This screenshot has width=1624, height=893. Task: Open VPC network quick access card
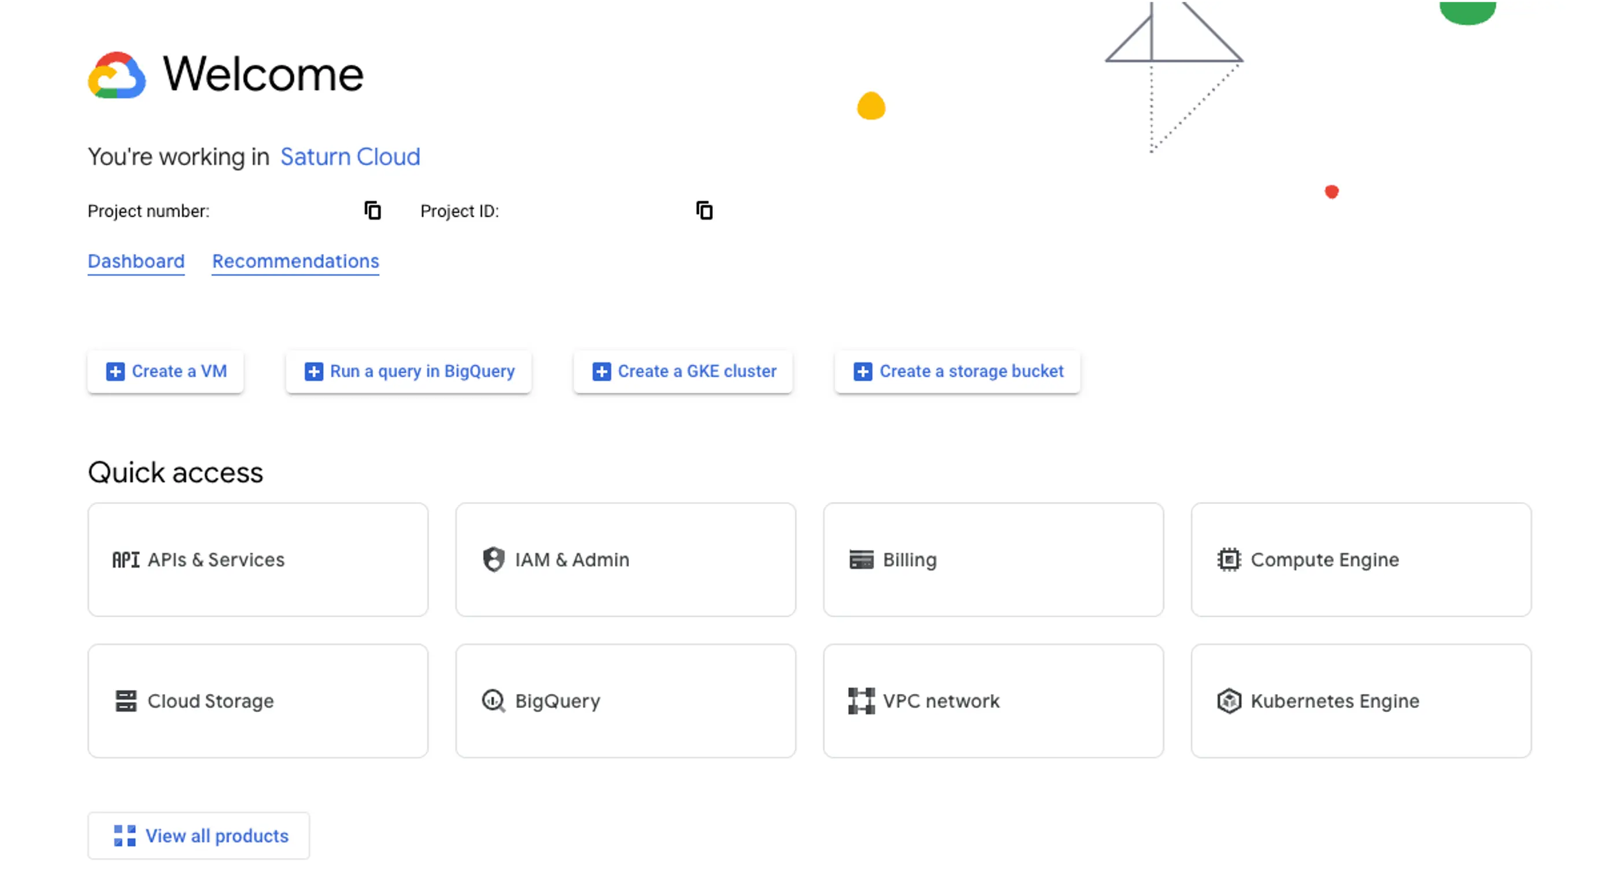[993, 700]
